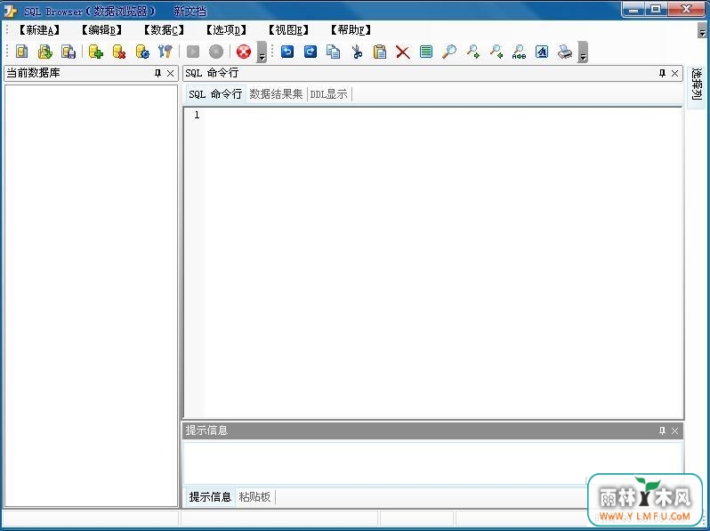Open the 【视图E】 menu
Image resolution: width=710 pixels, height=531 pixels.
point(288,30)
